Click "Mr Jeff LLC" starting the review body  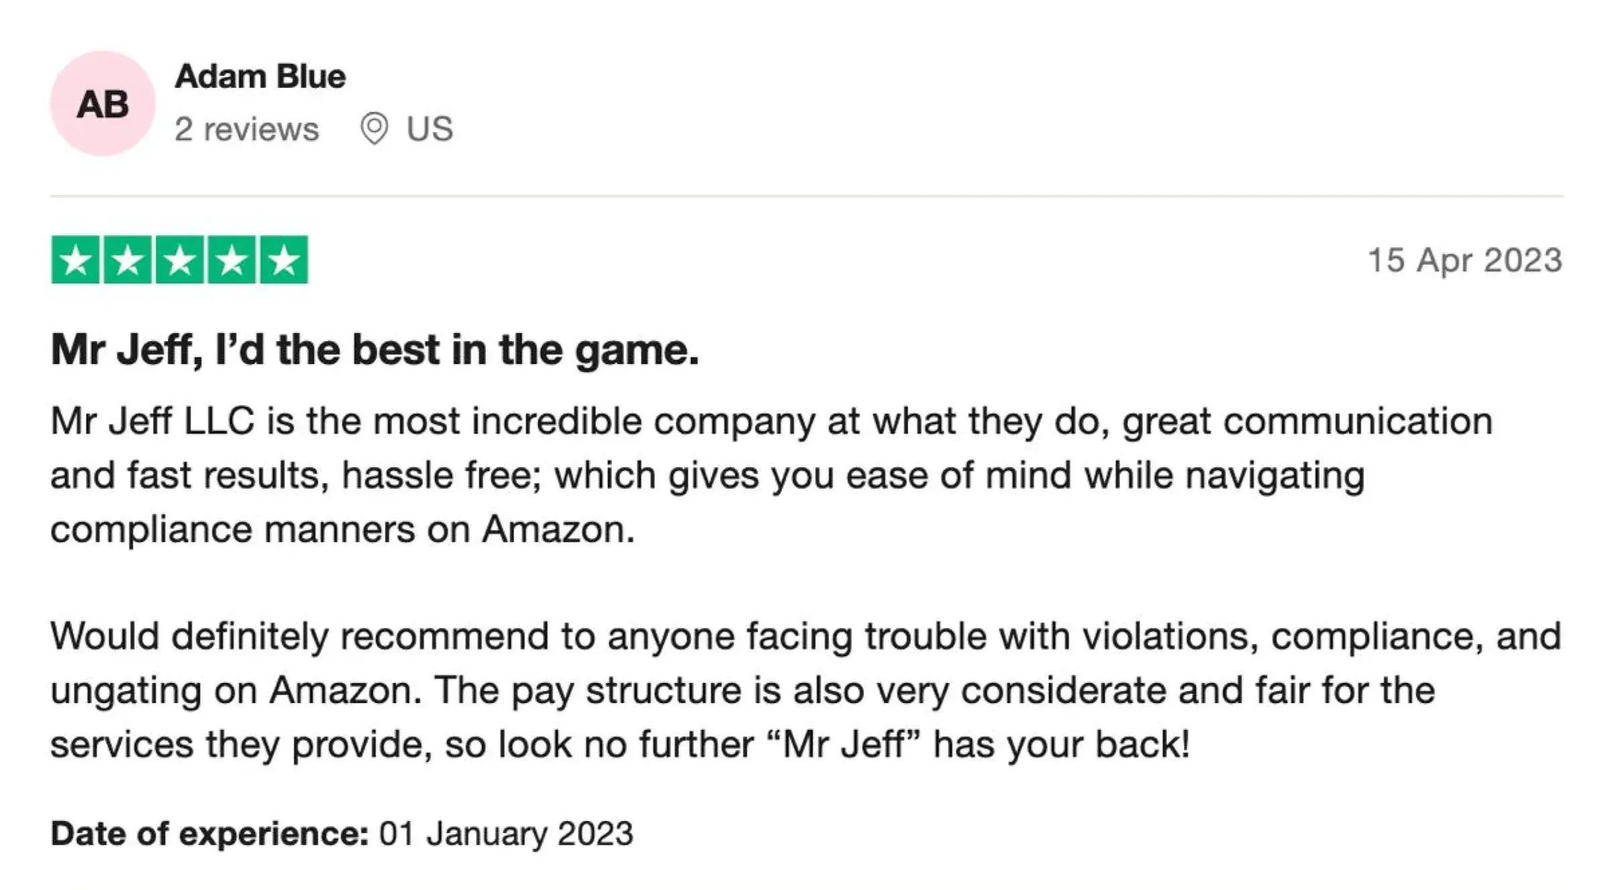(152, 422)
